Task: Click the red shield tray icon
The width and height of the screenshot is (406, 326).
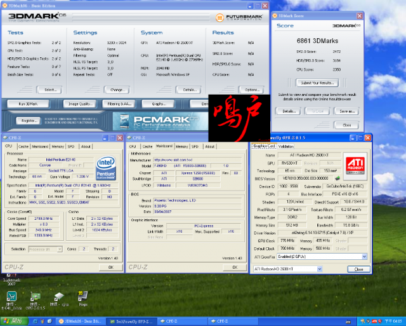Action: click(379, 322)
